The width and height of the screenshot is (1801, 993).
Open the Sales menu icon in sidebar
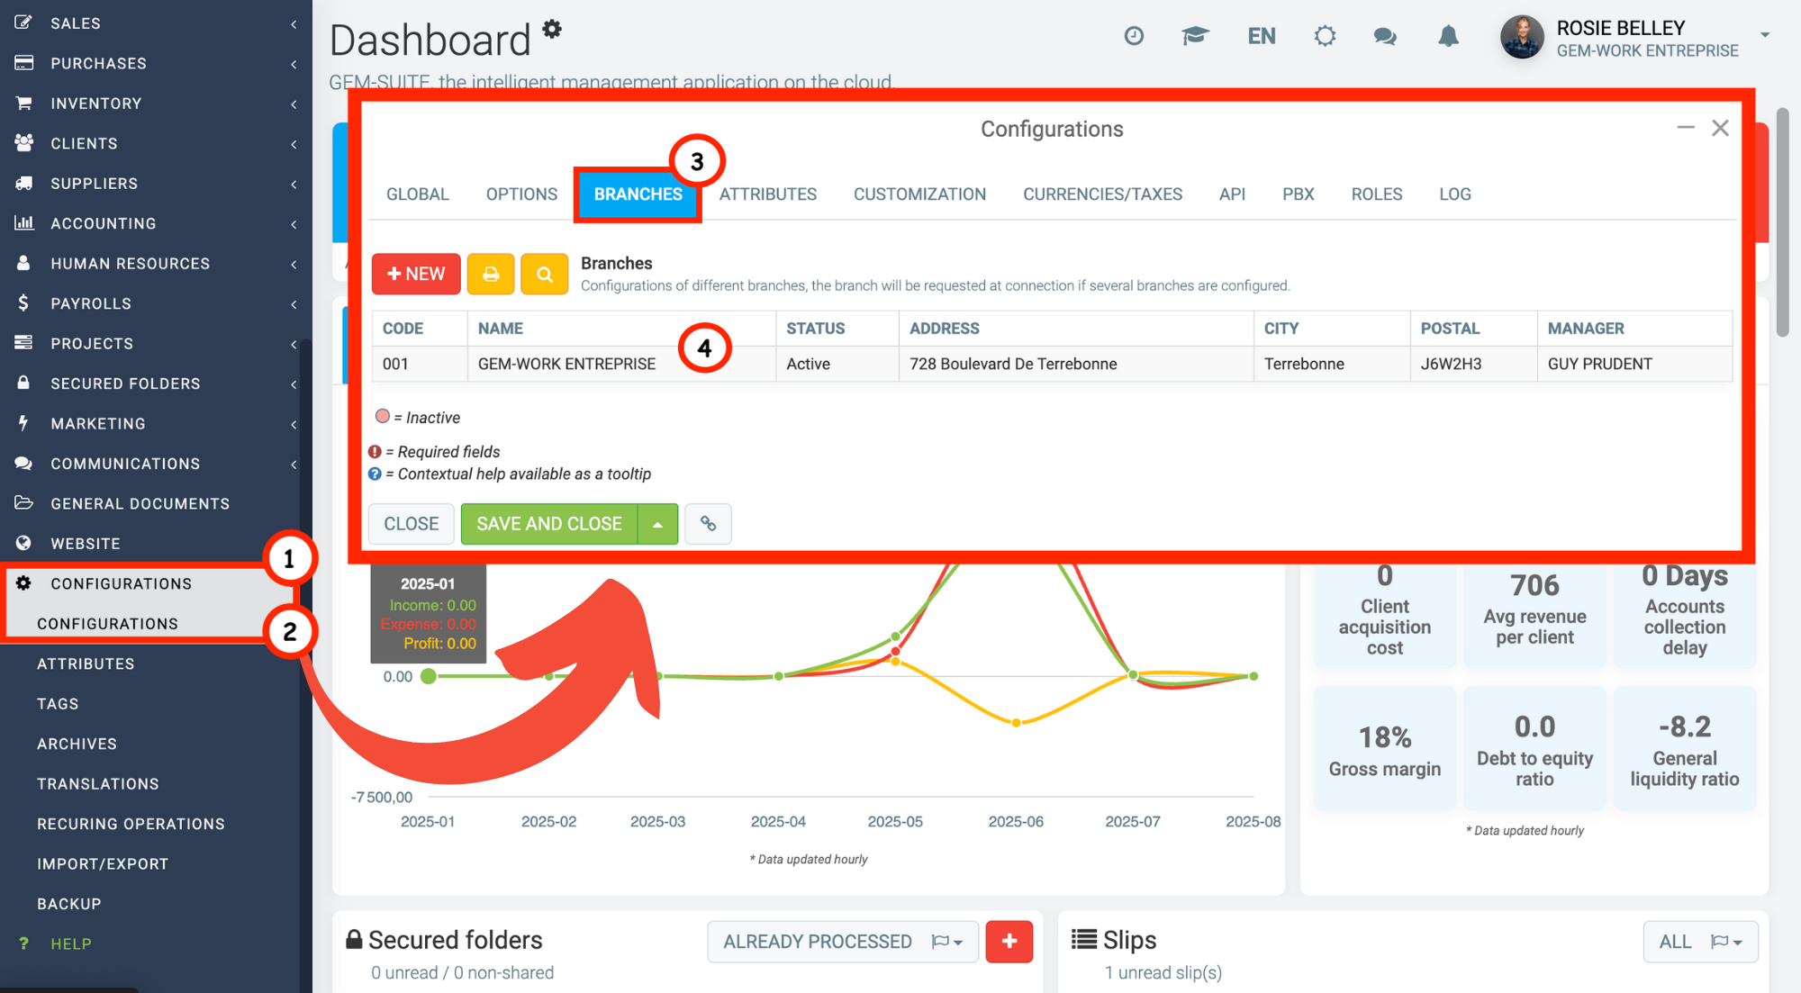(24, 23)
